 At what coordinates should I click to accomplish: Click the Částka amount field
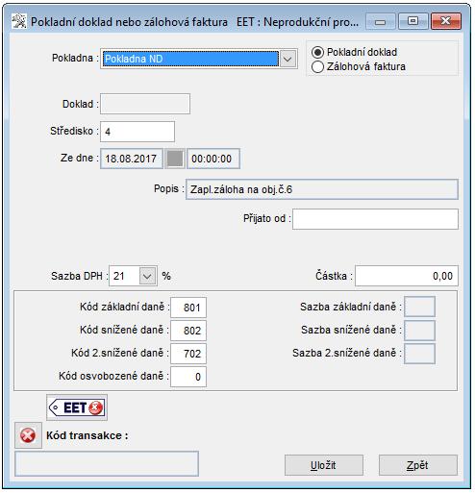pos(407,276)
